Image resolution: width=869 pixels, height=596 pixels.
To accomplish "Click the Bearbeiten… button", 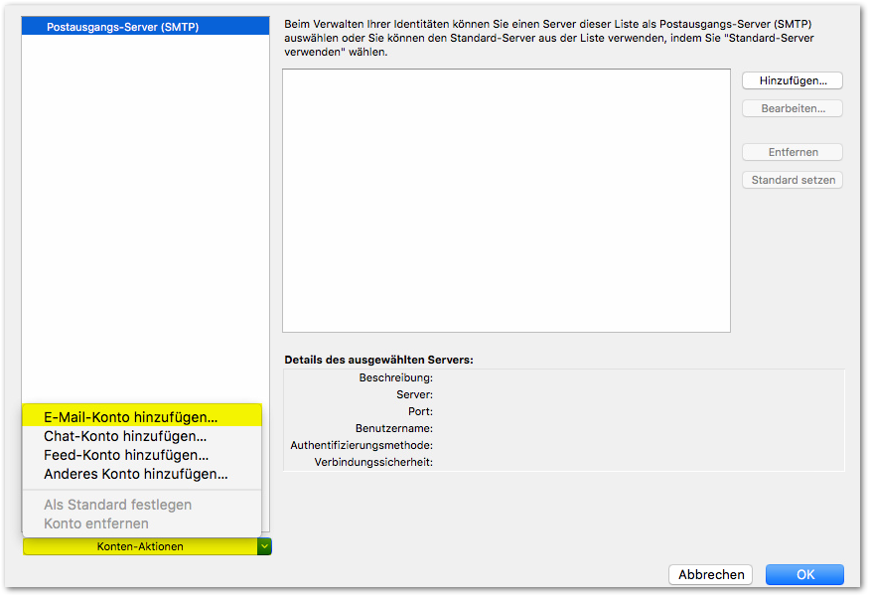I will click(x=793, y=108).
